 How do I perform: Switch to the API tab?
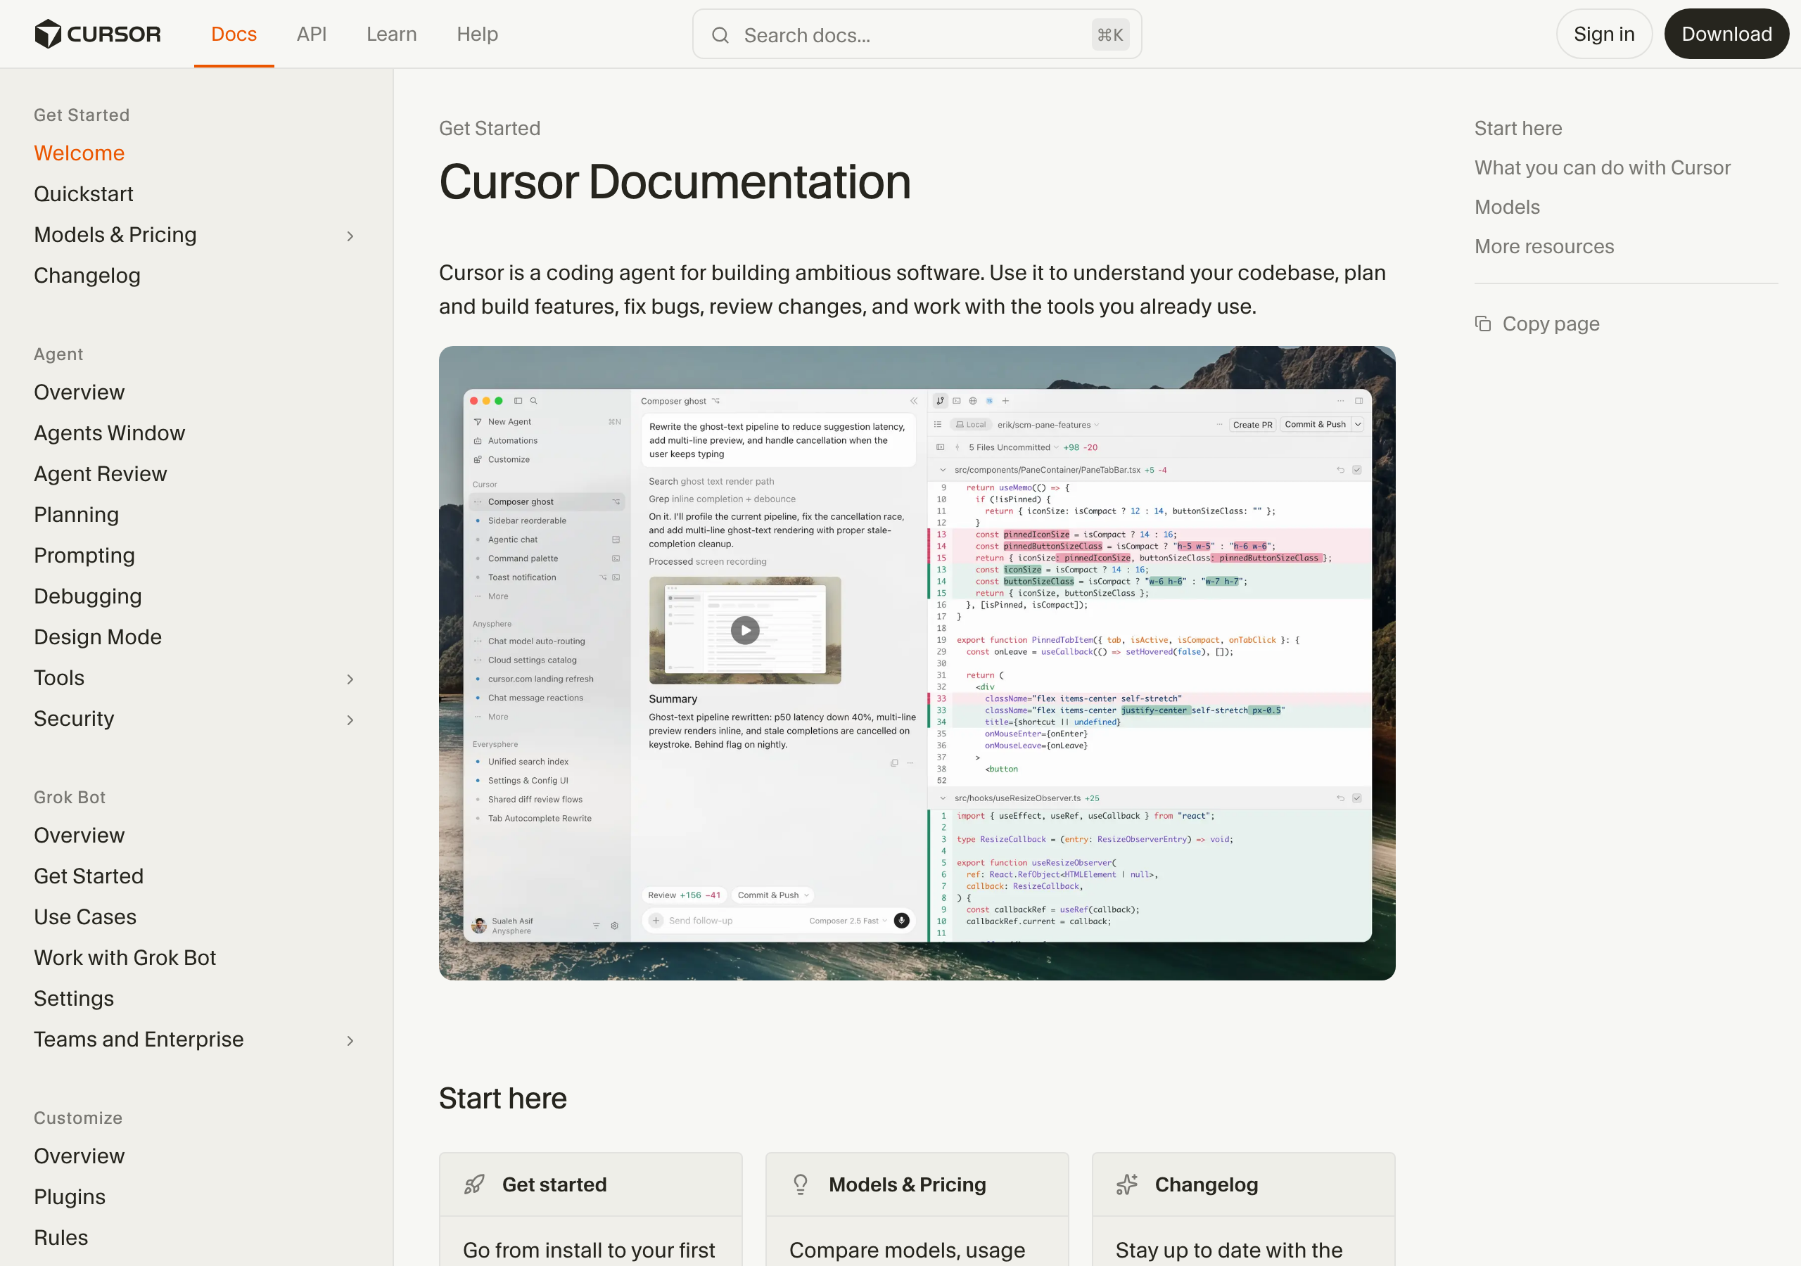click(312, 34)
